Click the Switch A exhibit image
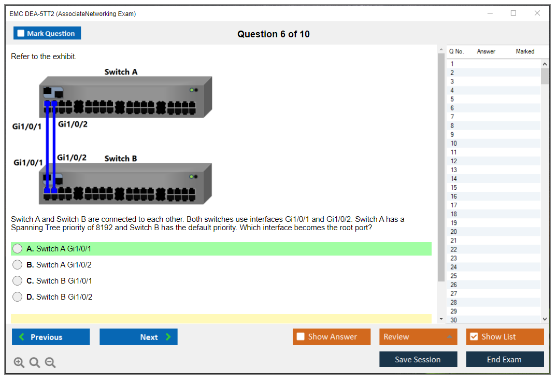Viewport: 557px width, 381px height. click(x=125, y=97)
